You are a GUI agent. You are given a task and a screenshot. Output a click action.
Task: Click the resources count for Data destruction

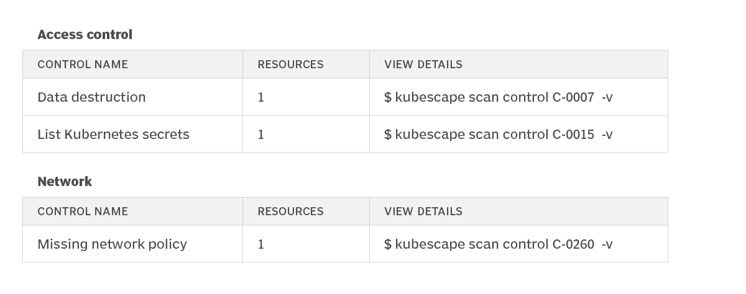tap(261, 97)
